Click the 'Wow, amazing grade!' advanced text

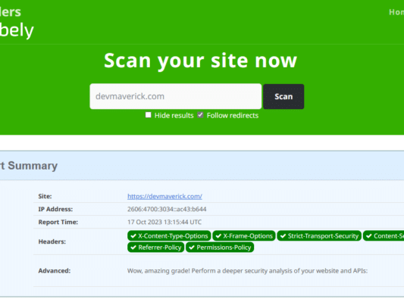click(247, 271)
